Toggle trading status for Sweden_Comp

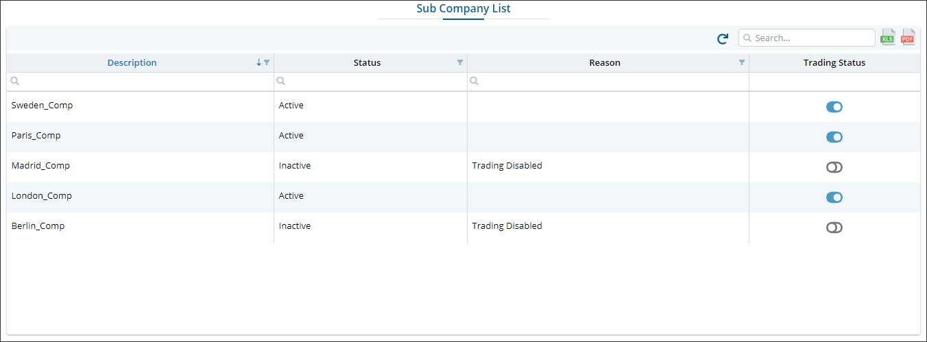point(834,107)
